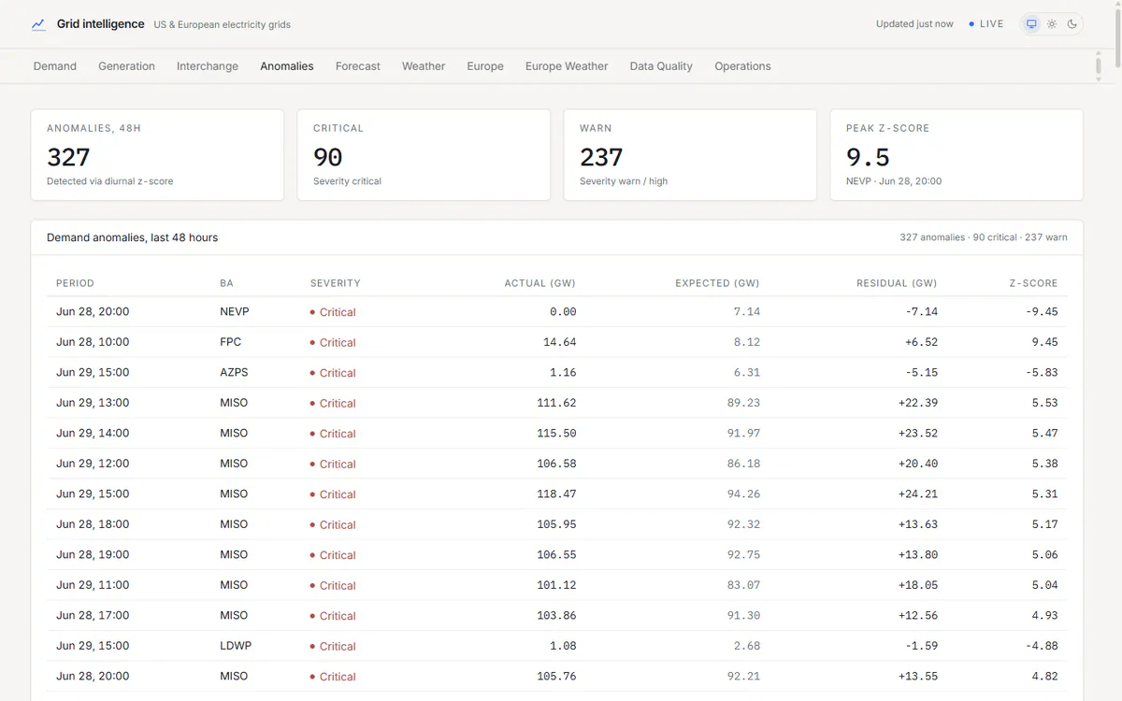Viewport: 1122px width, 701px height.
Task: Switch to the Europe tab
Action: 485,66
